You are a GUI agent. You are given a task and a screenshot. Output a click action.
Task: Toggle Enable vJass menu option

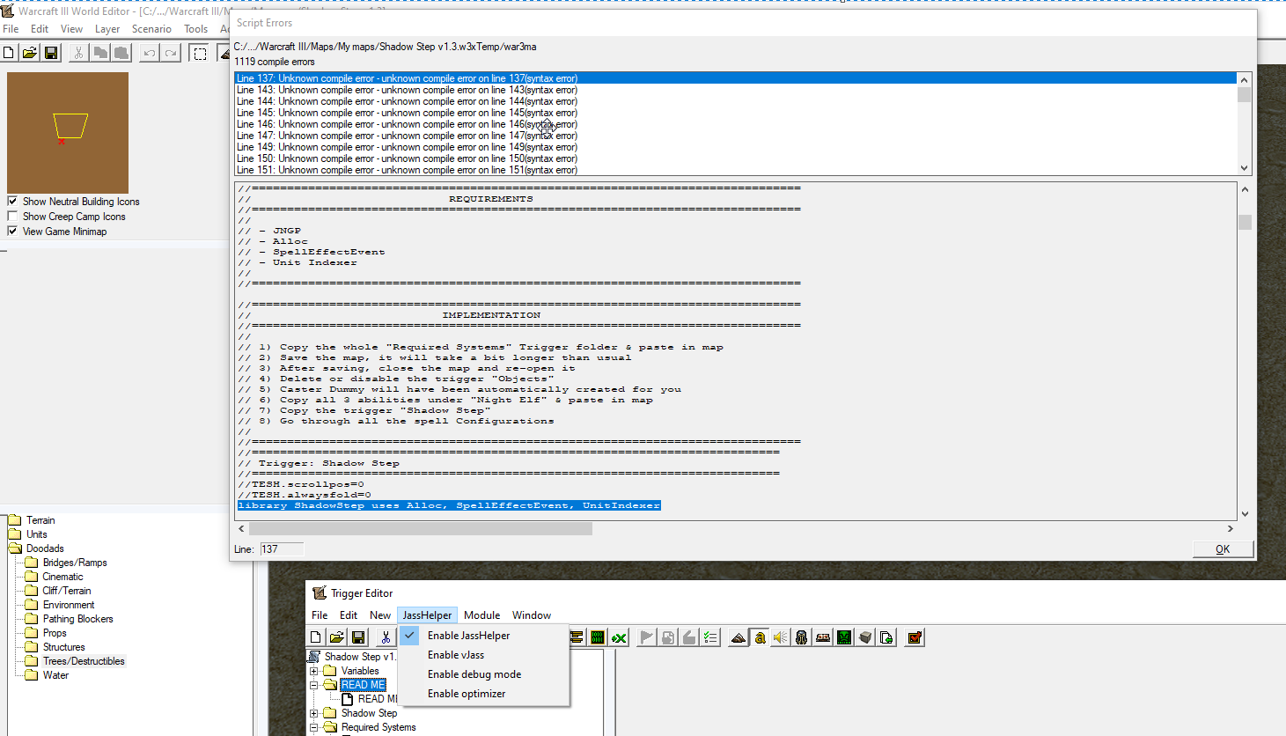483,655
